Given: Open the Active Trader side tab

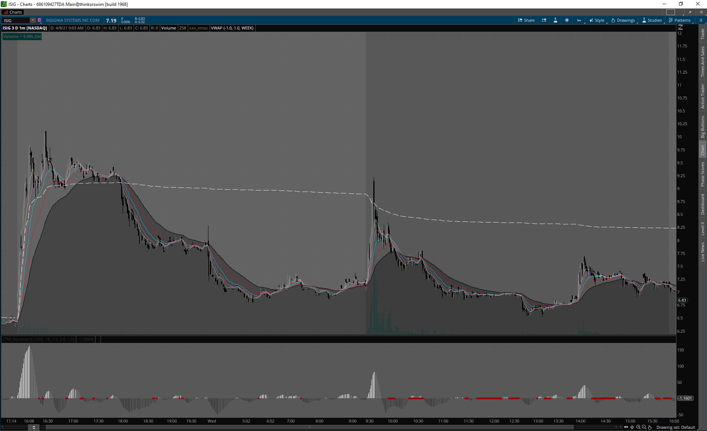Looking at the screenshot, I should [703, 96].
